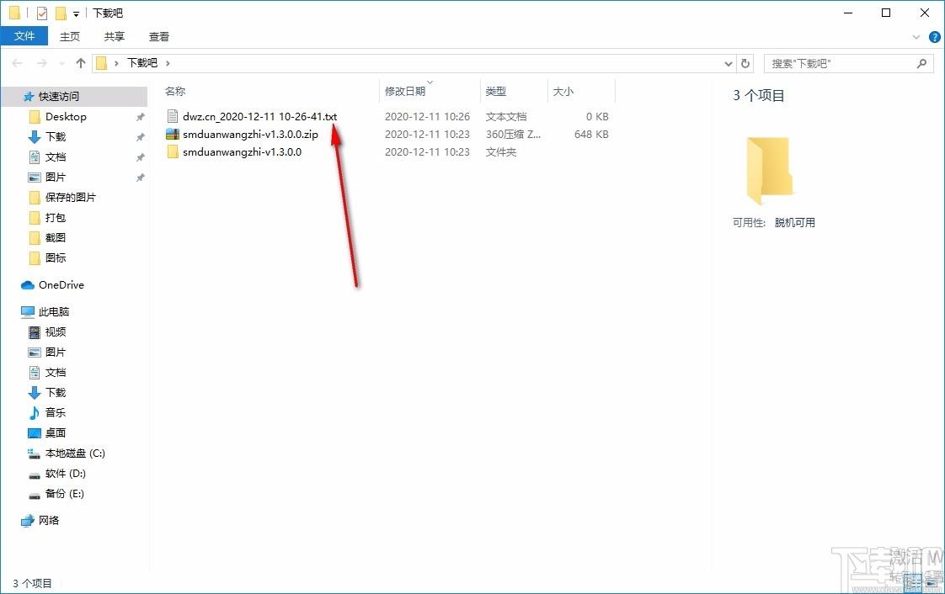
Task: Open 视频 under 此电脑
Action: 56,331
